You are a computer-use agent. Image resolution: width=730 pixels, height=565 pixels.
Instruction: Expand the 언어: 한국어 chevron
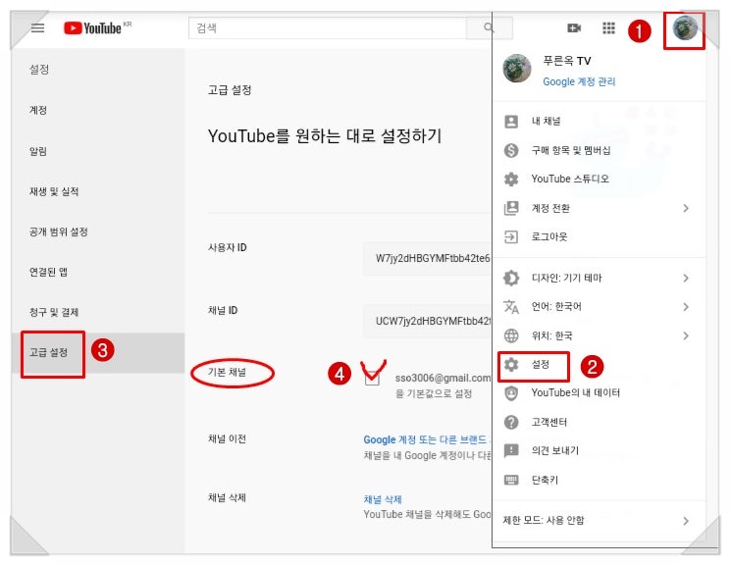click(x=686, y=307)
